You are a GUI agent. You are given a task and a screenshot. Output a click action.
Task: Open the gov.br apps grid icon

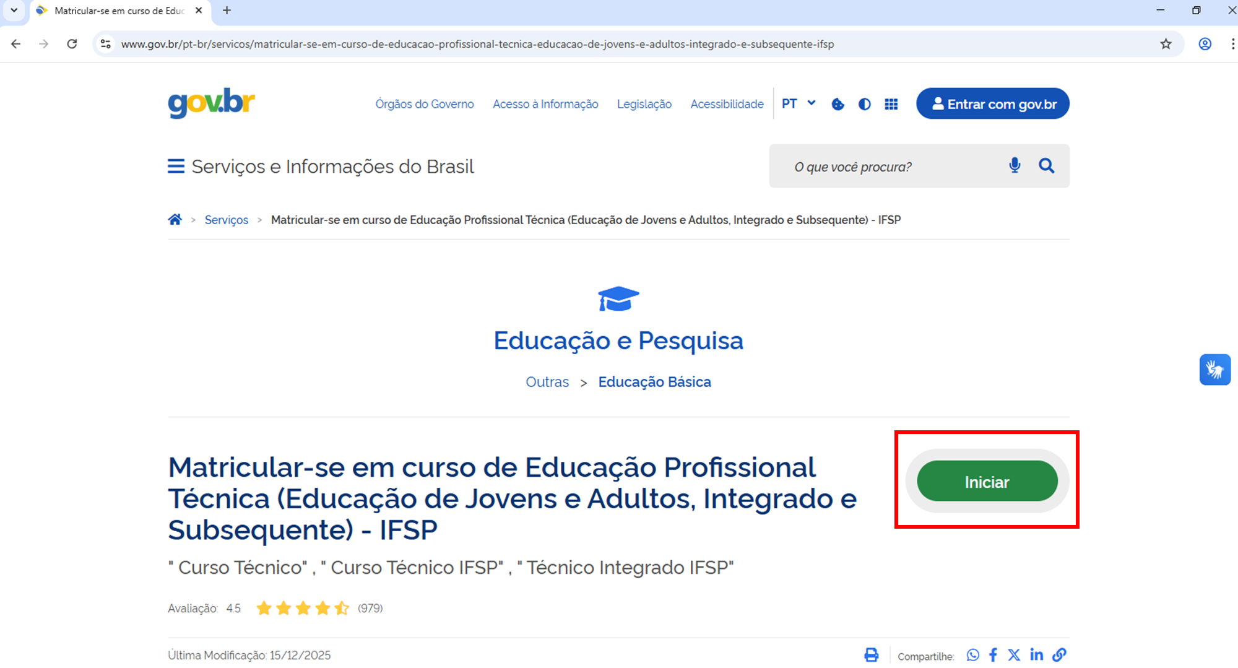click(x=891, y=104)
